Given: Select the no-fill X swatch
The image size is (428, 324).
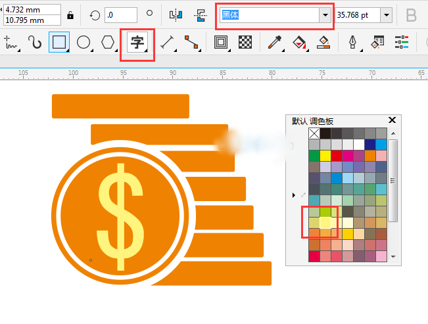Looking at the screenshot, I should click(x=314, y=133).
